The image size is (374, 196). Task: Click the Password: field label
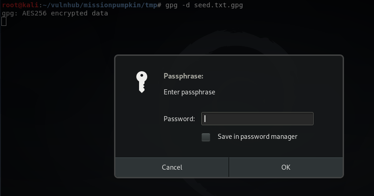coord(179,119)
